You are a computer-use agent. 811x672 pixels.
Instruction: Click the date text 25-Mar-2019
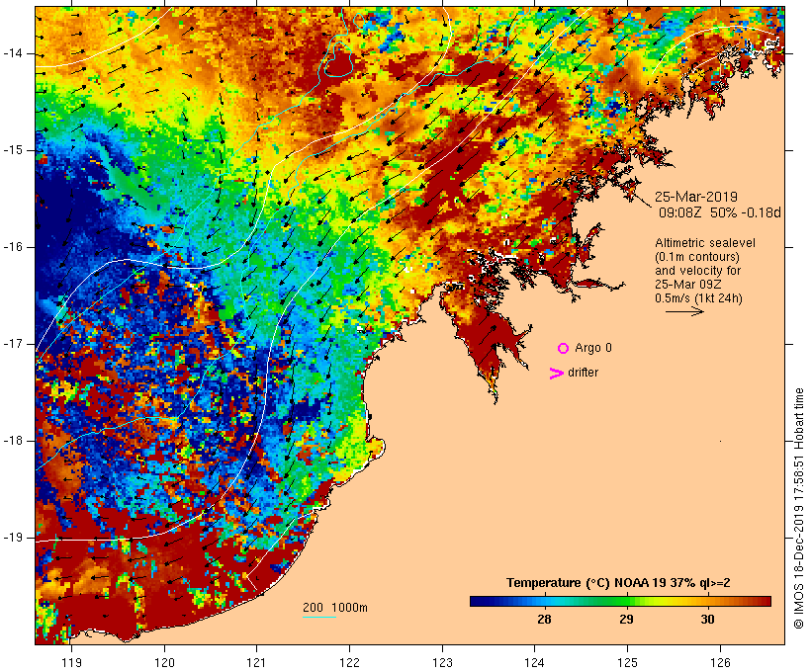696,197
